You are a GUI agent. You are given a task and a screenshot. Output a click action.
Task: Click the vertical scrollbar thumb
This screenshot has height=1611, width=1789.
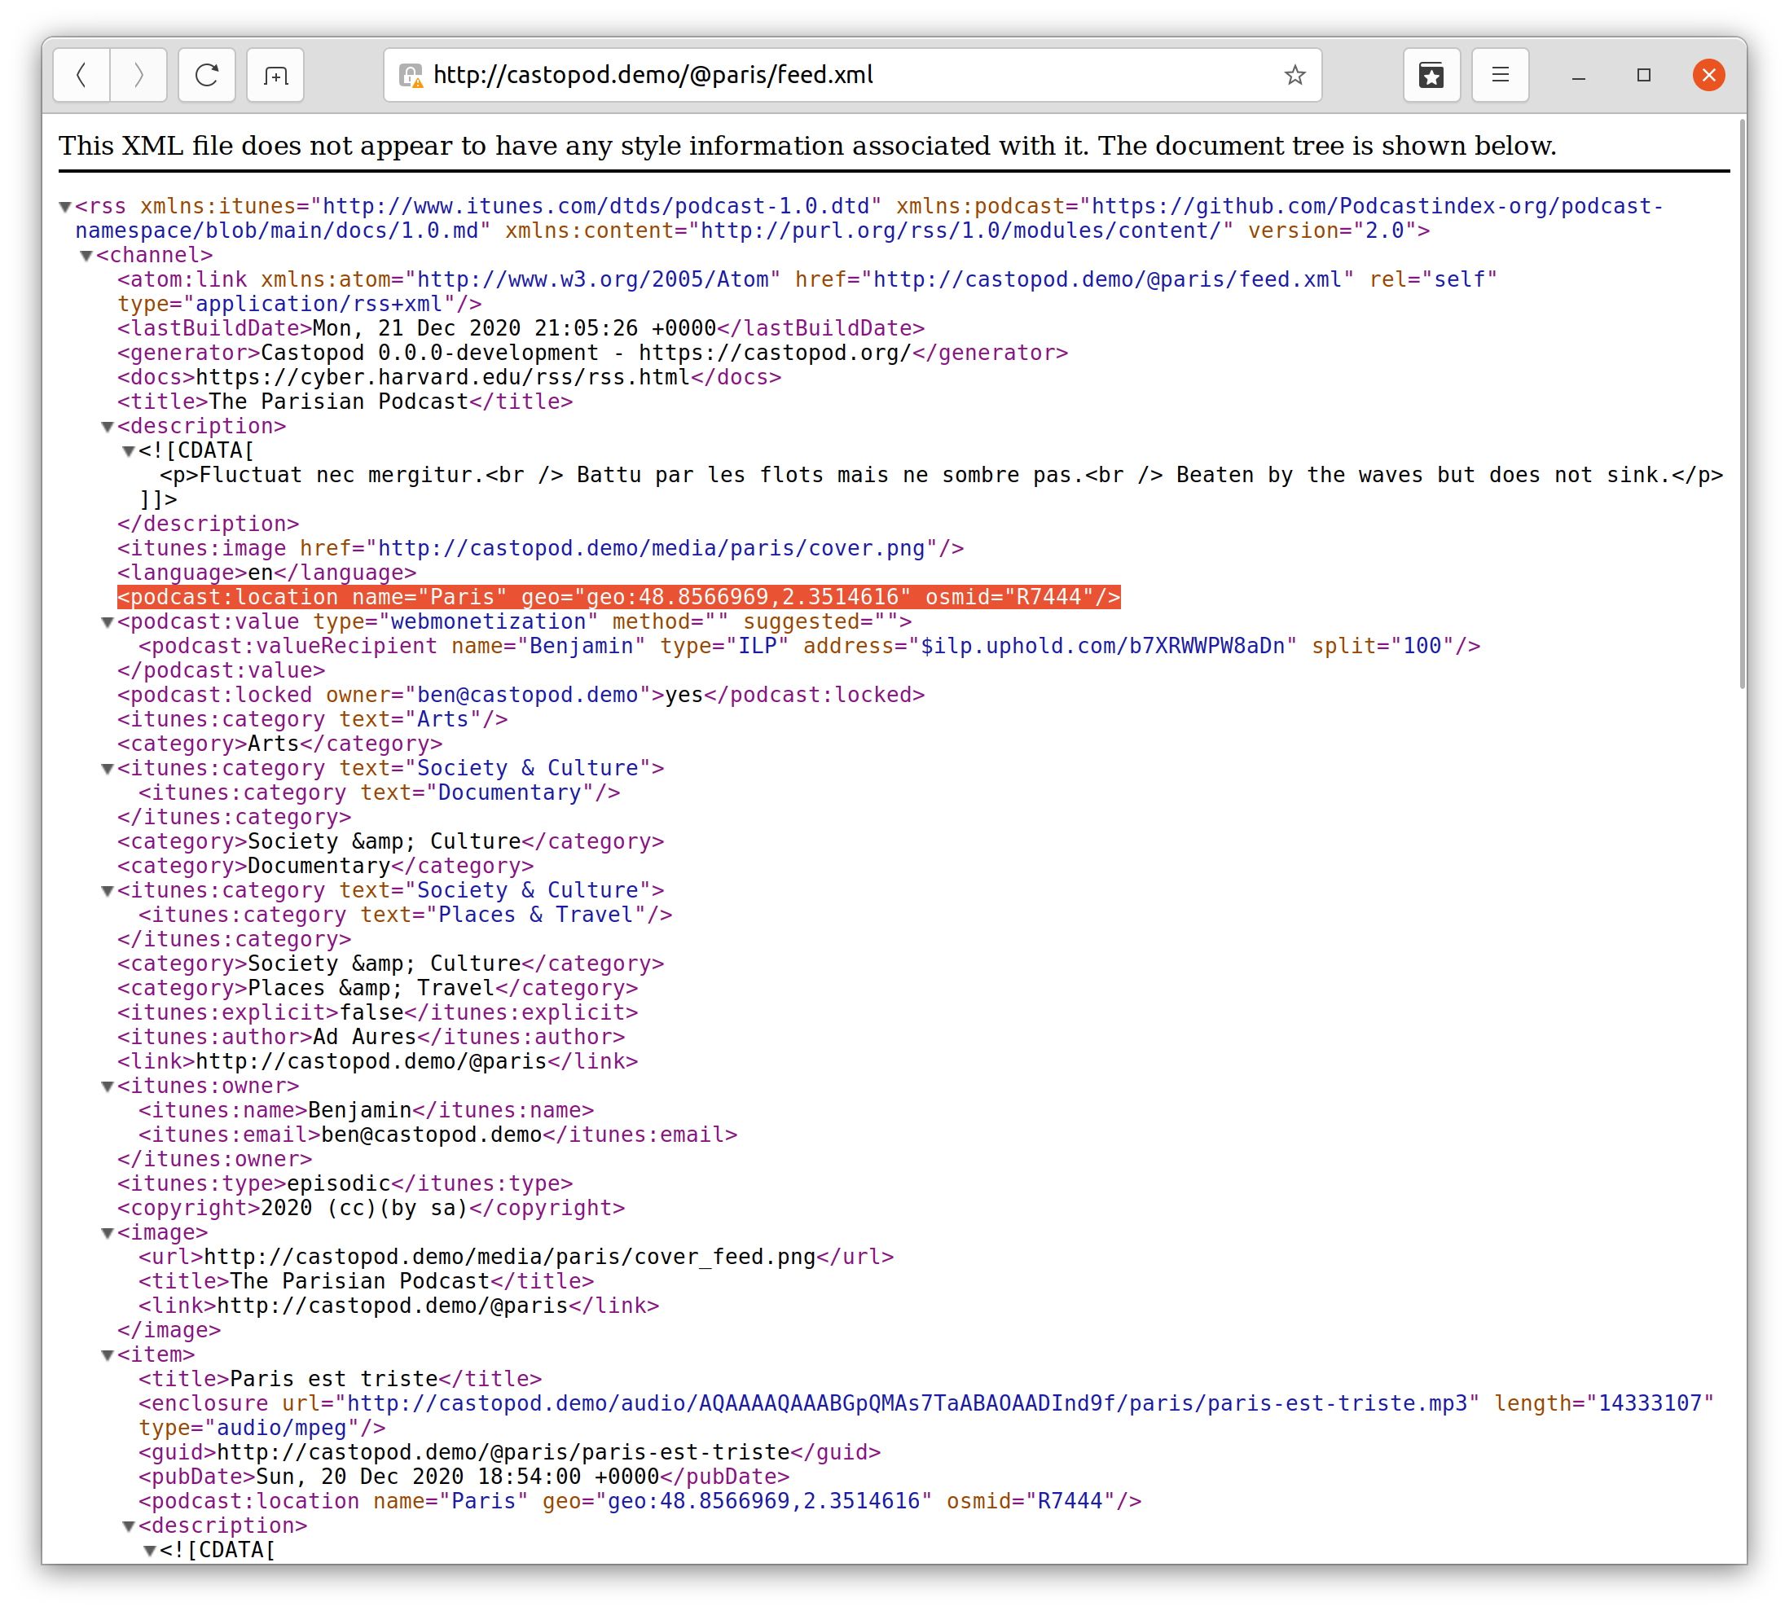[1742, 402]
